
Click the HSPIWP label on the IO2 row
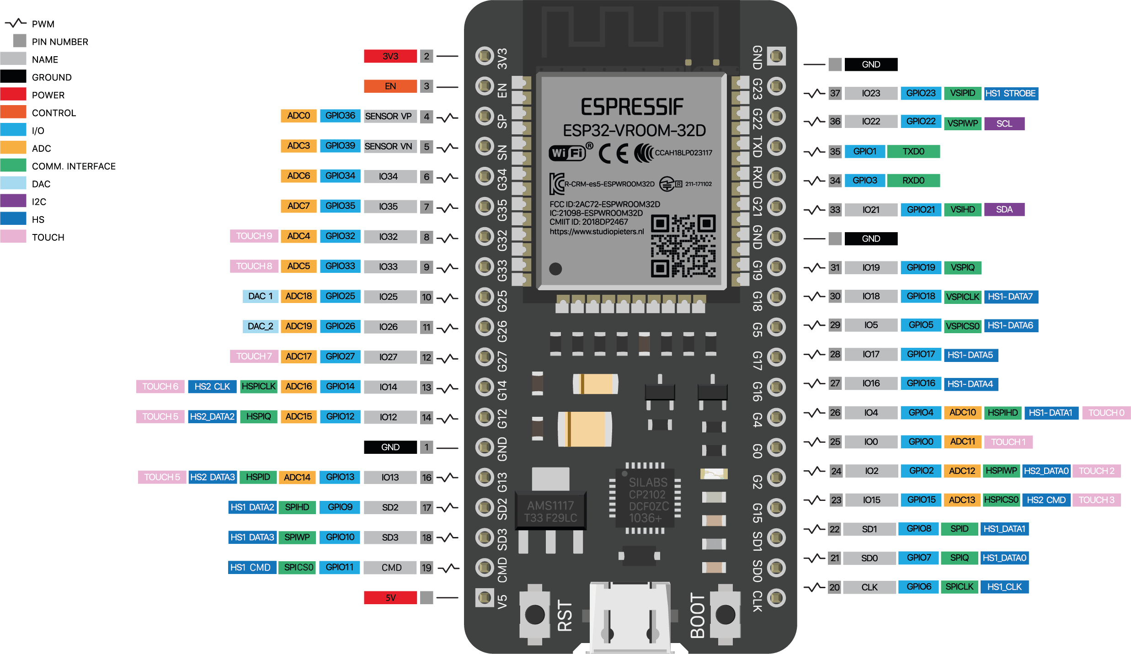point(1001,471)
